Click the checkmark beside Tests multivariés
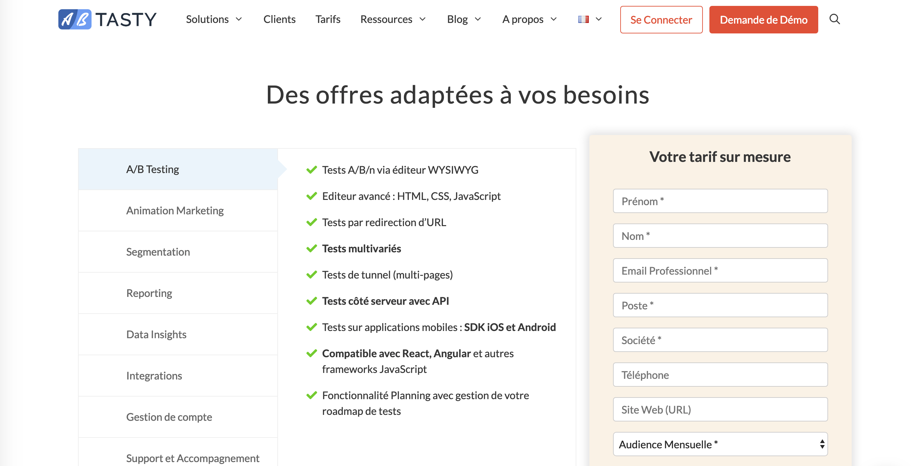This screenshot has height=466, width=912. click(x=311, y=248)
